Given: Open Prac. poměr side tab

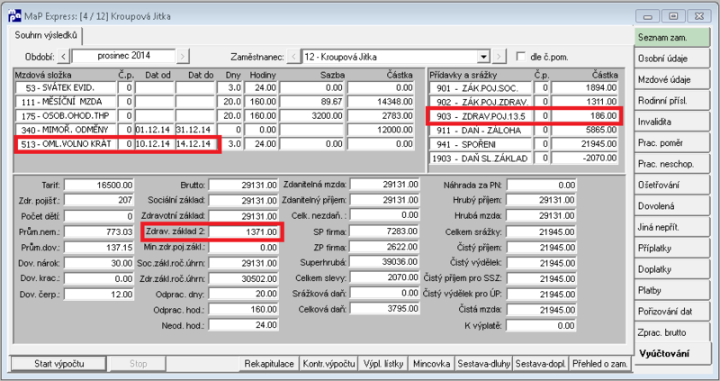Looking at the screenshot, I should 671,143.
